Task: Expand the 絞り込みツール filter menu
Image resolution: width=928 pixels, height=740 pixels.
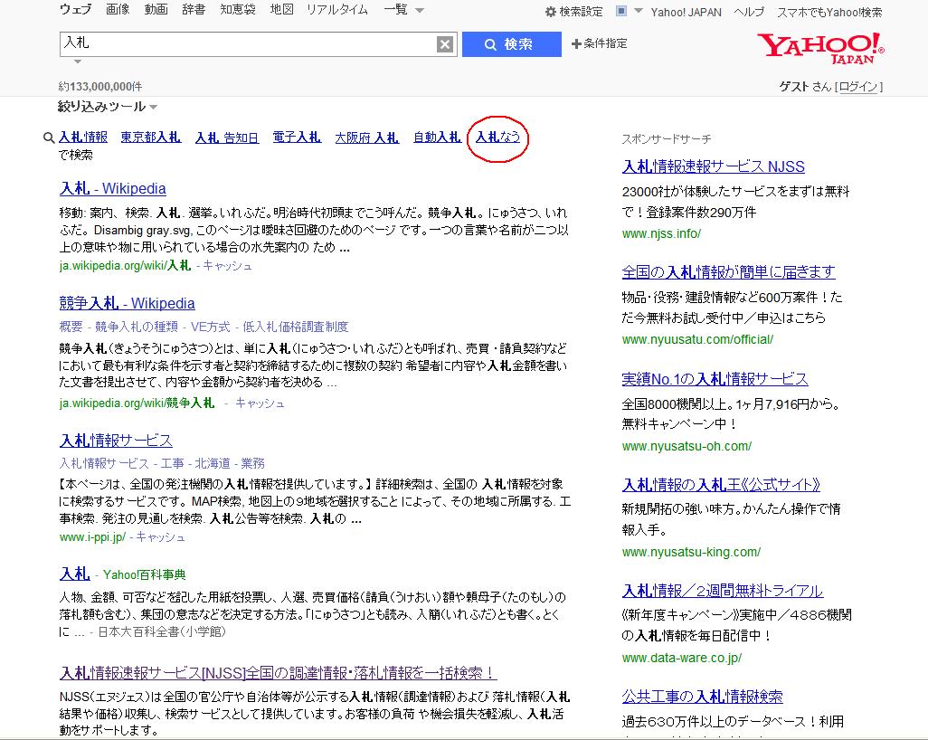Action: 107,107
